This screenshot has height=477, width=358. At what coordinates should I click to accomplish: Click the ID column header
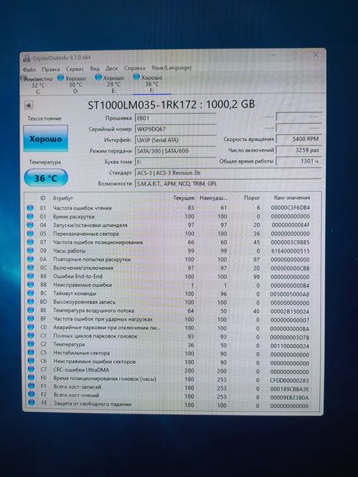(42, 198)
